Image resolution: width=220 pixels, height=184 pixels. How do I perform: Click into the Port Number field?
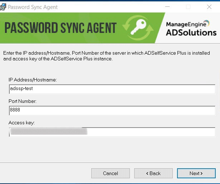[112, 111]
